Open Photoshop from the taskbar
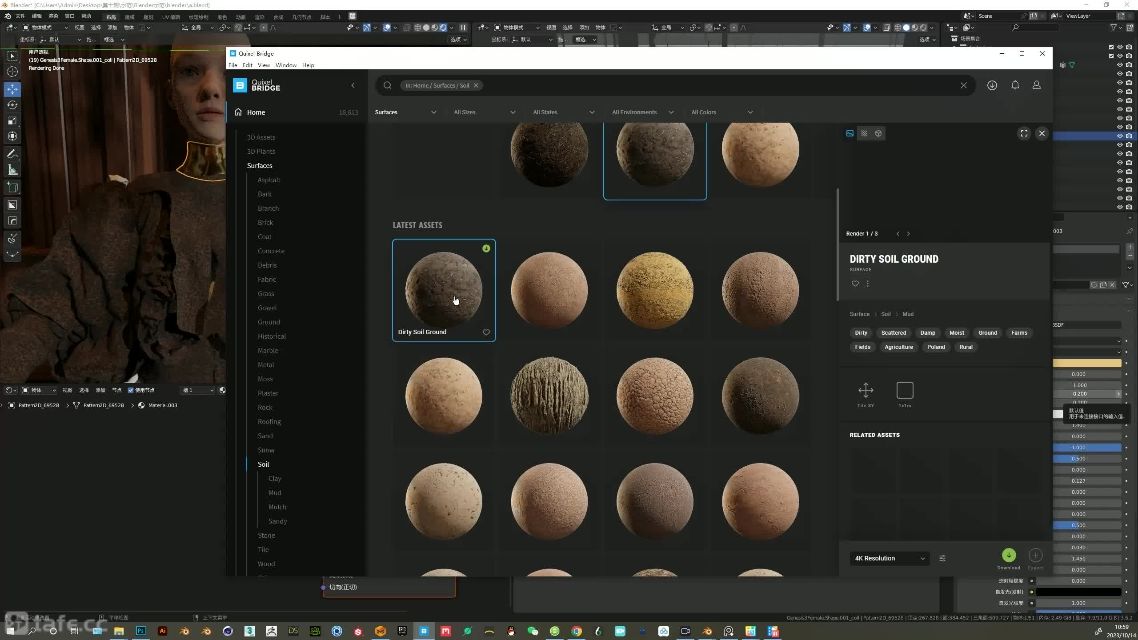The width and height of the screenshot is (1138, 640). click(141, 631)
